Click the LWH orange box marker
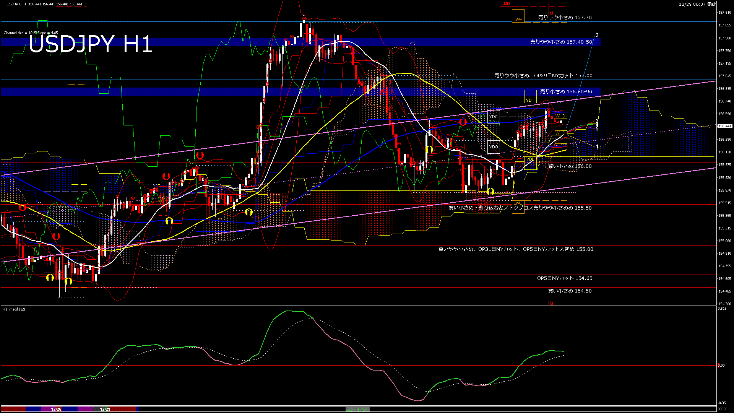This screenshot has width=734, height=413. coord(518,16)
